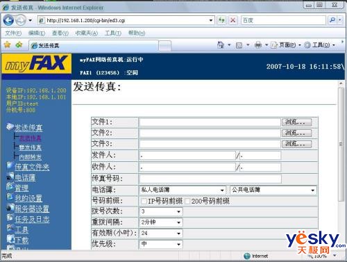Click the magnifier search icon
Image resolution: width=347 pixels, height=262 pixels.
tap(332, 20)
